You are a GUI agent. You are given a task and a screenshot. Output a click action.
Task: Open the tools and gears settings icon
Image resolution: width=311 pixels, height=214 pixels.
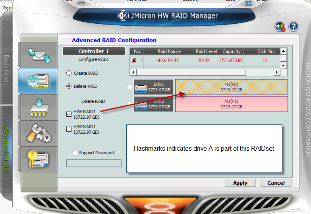(x=39, y=133)
